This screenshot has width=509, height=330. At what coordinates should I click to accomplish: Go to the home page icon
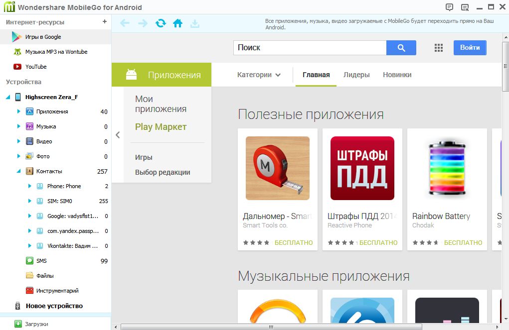[x=177, y=23]
